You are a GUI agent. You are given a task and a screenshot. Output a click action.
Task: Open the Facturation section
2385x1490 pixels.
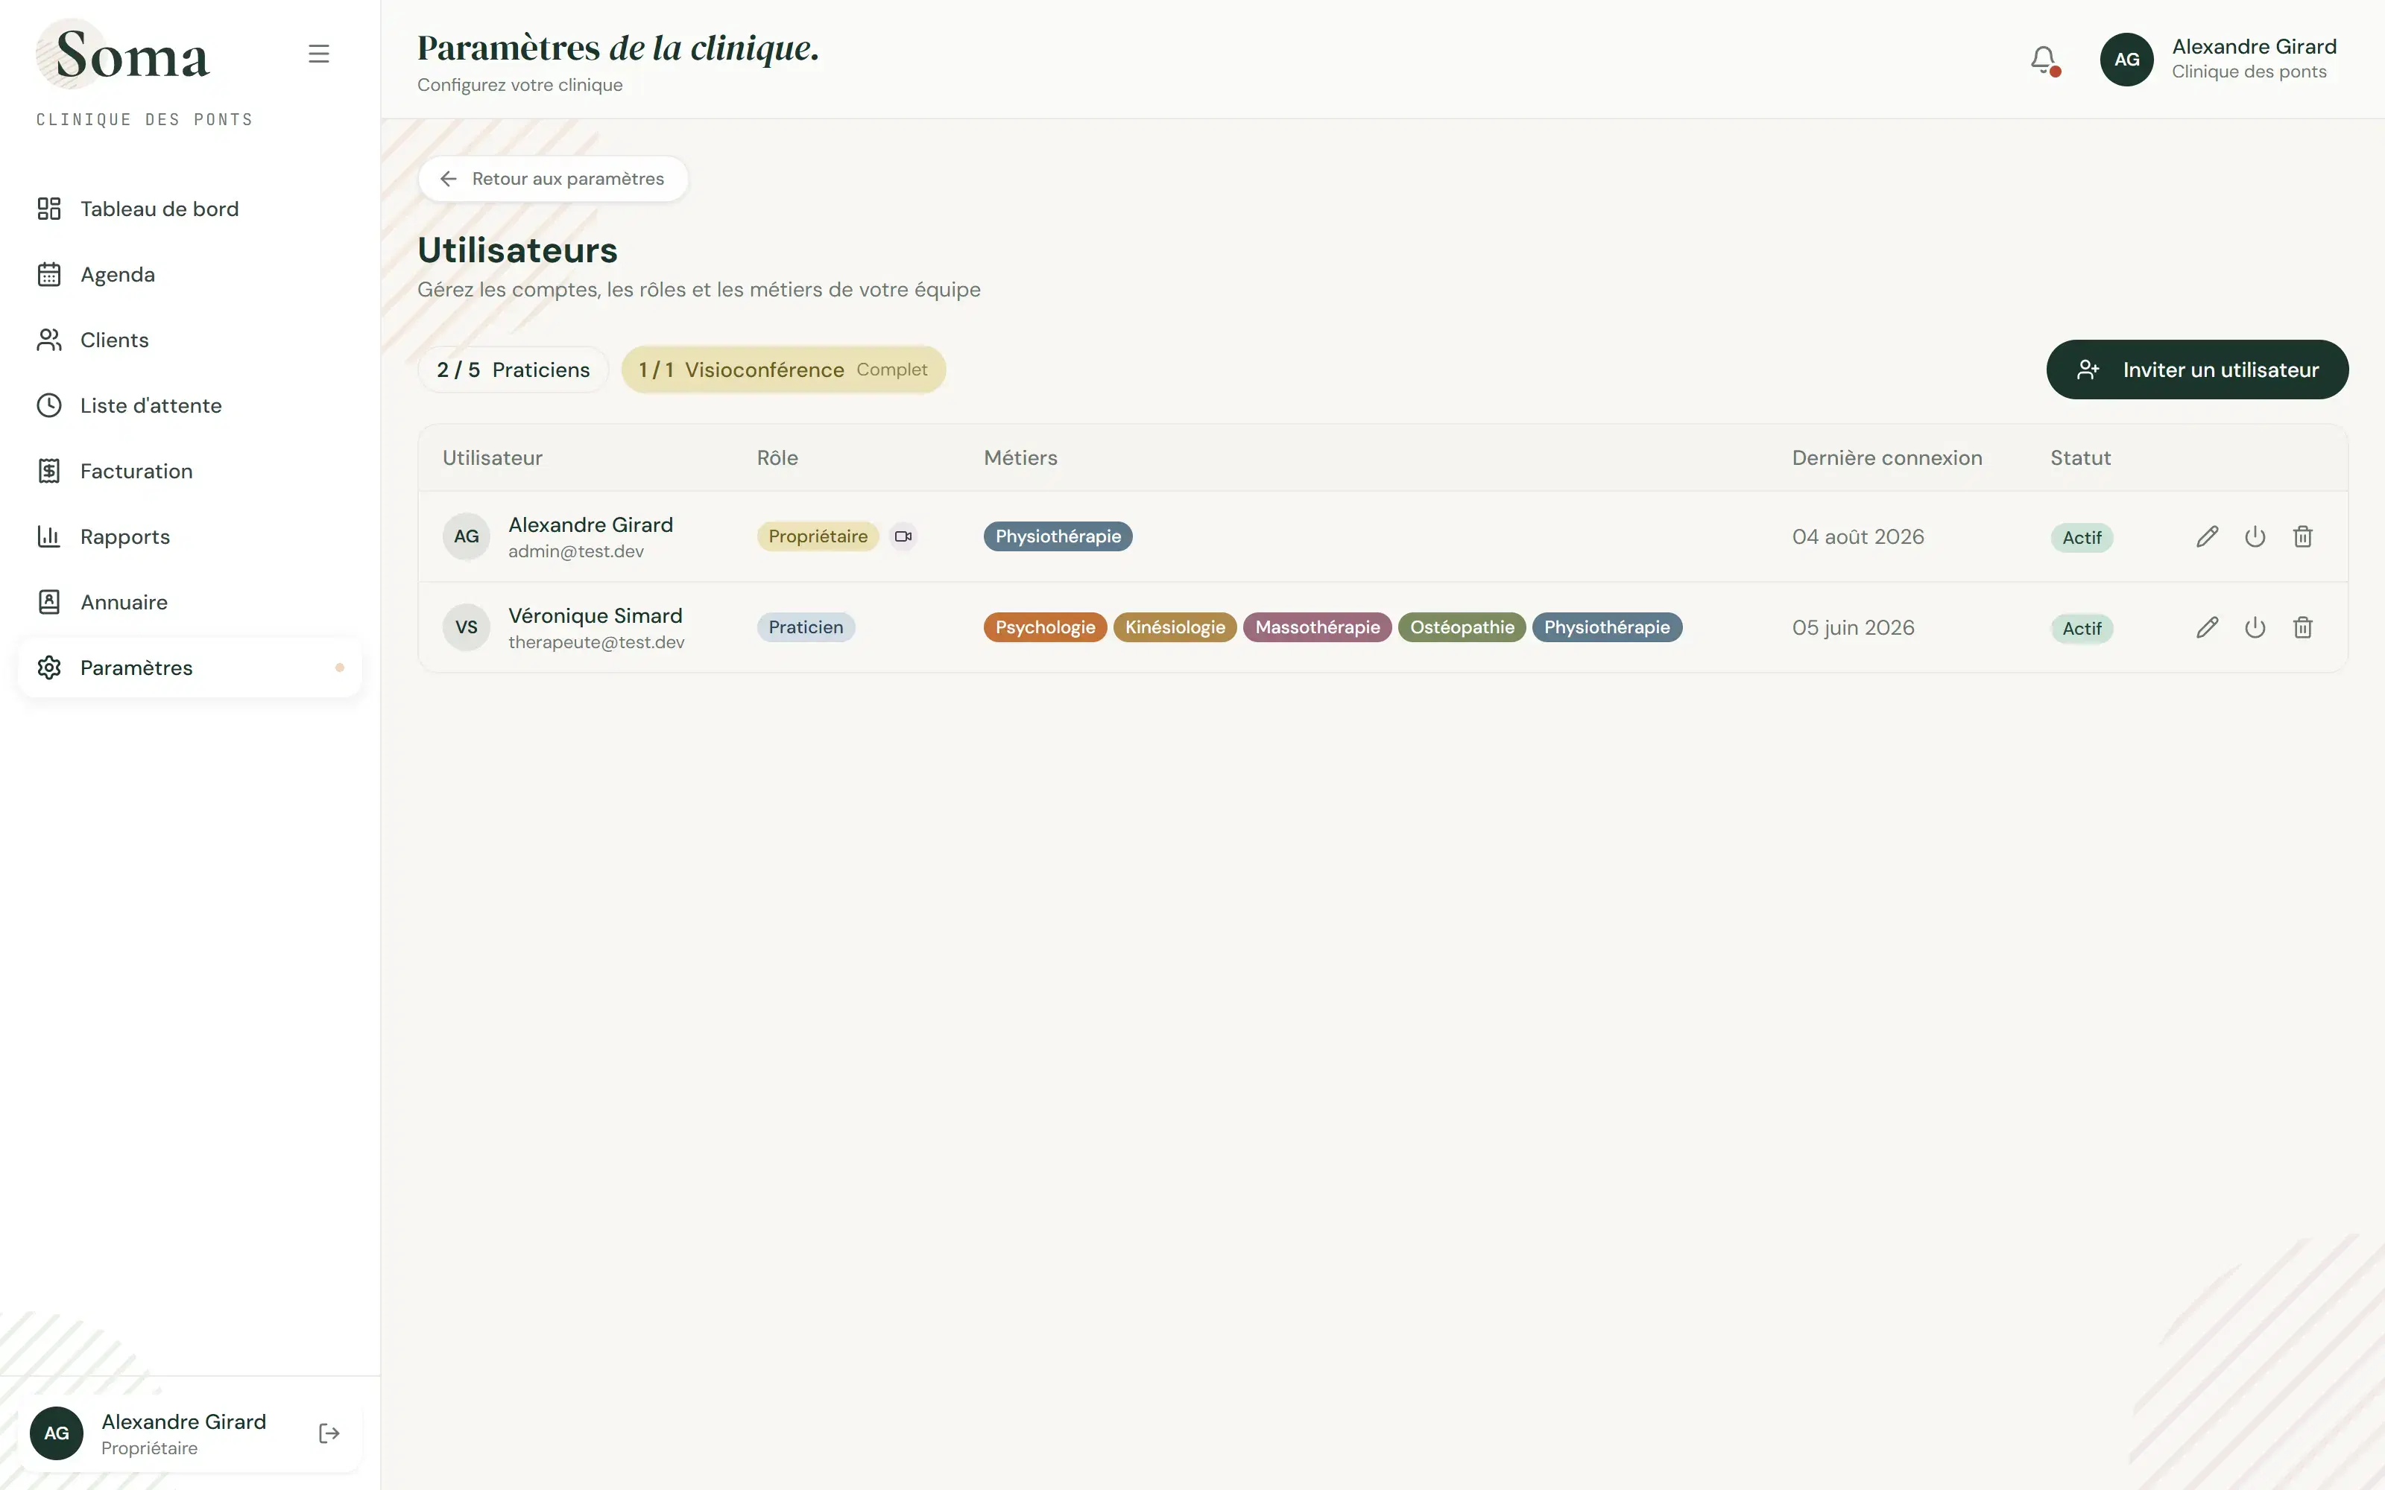(x=190, y=471)
